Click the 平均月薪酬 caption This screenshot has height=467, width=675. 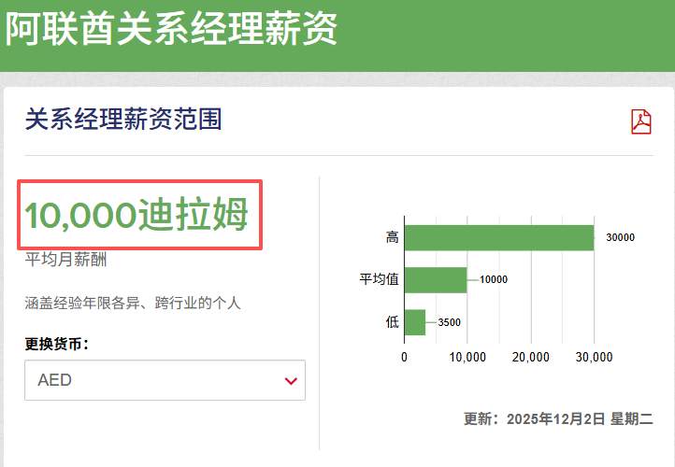tap(65, 260)
